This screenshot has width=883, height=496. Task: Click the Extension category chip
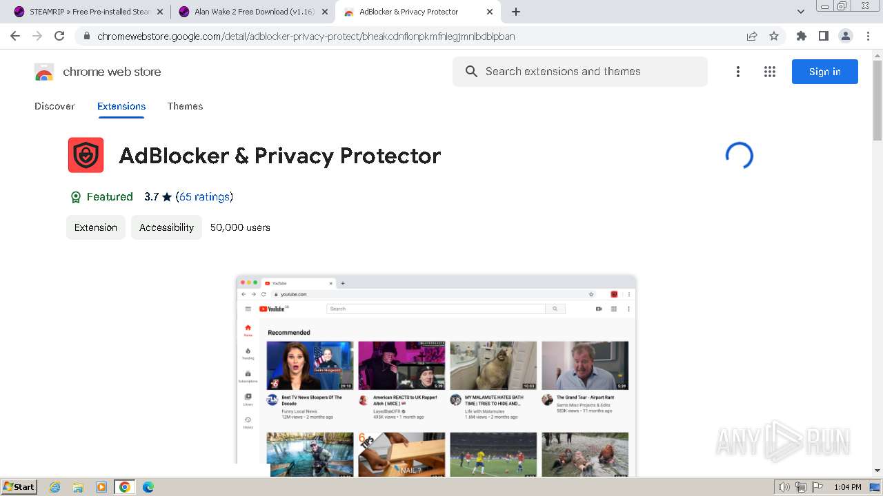coord(96,227)
